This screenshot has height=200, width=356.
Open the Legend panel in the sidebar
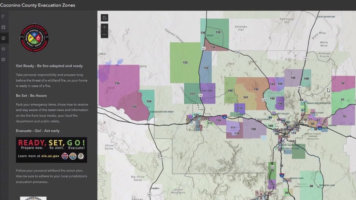pyautogui.click(x=3, y=16)
